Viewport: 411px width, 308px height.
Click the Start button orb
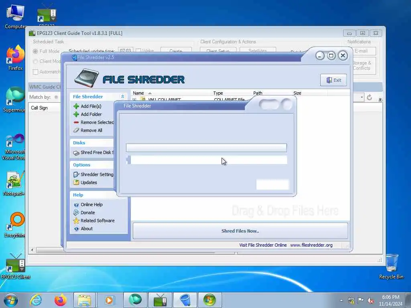[11, 300]
